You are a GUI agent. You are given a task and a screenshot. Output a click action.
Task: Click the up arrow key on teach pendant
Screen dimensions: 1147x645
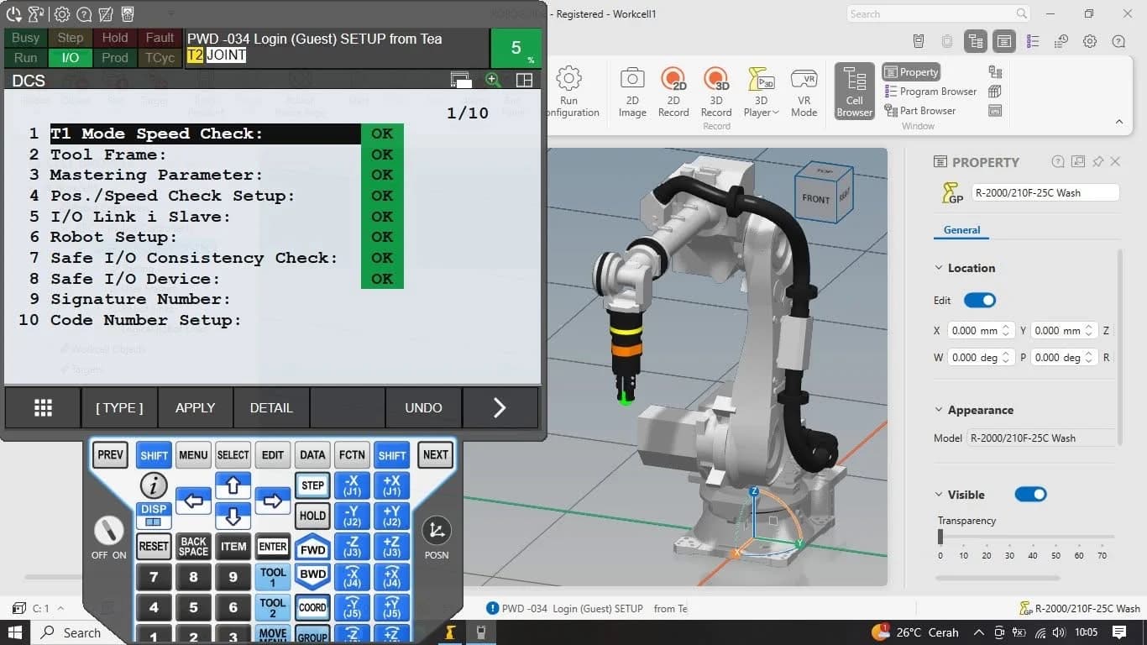point(233,485)
